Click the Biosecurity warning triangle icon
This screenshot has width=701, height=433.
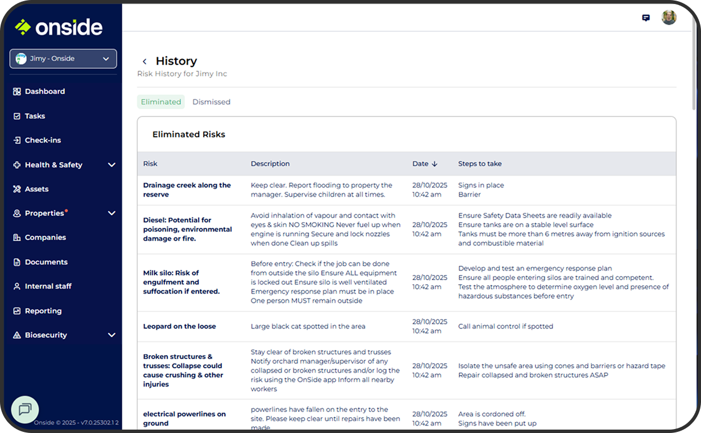coord(17,335)
